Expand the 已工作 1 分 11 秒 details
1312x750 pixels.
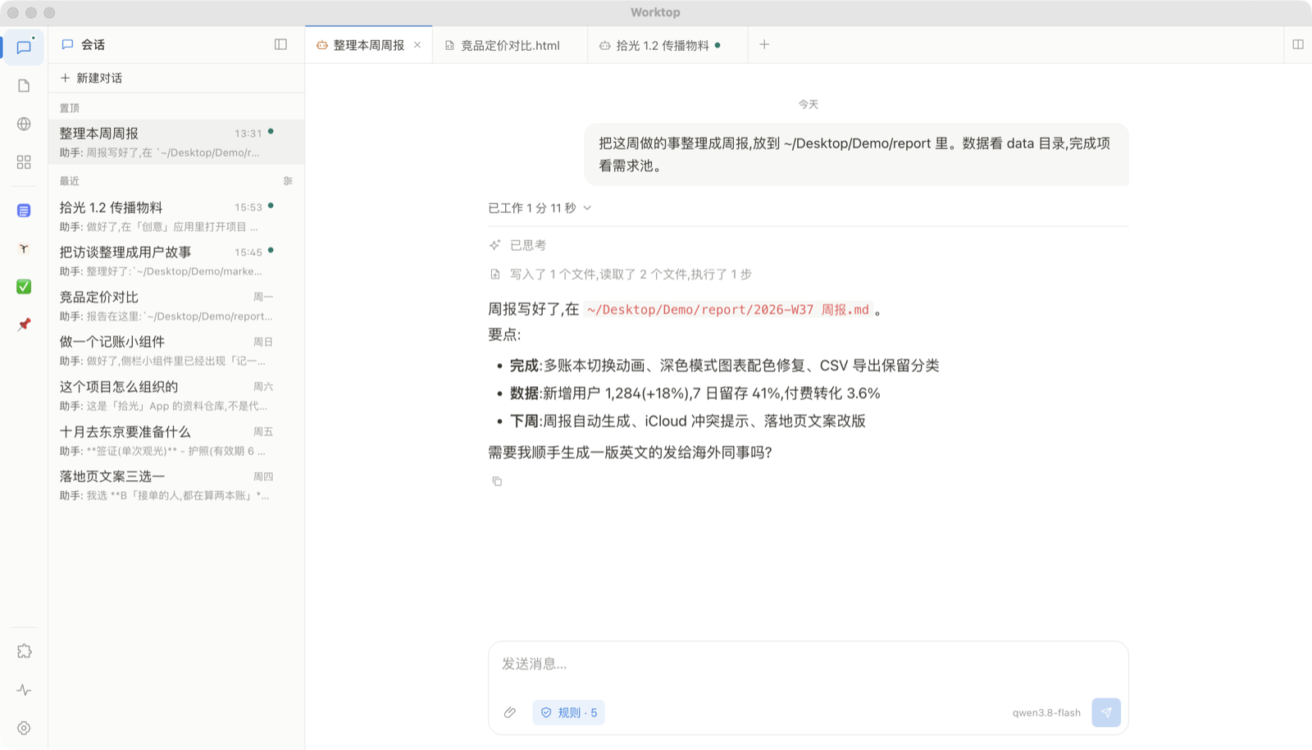point(540,208)
